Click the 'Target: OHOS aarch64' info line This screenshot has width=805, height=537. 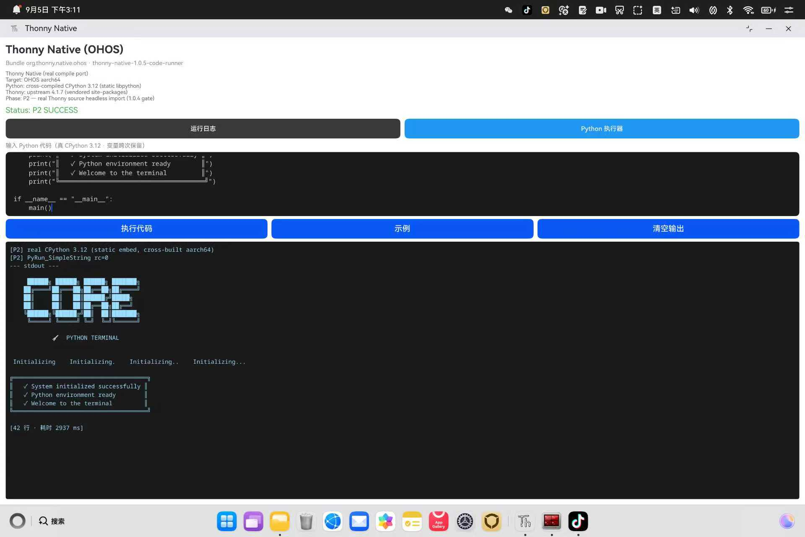point(33,80)
